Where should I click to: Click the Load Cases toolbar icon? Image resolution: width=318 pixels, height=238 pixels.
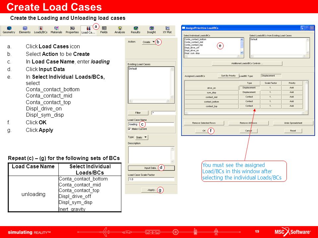(x=88, y=30)
